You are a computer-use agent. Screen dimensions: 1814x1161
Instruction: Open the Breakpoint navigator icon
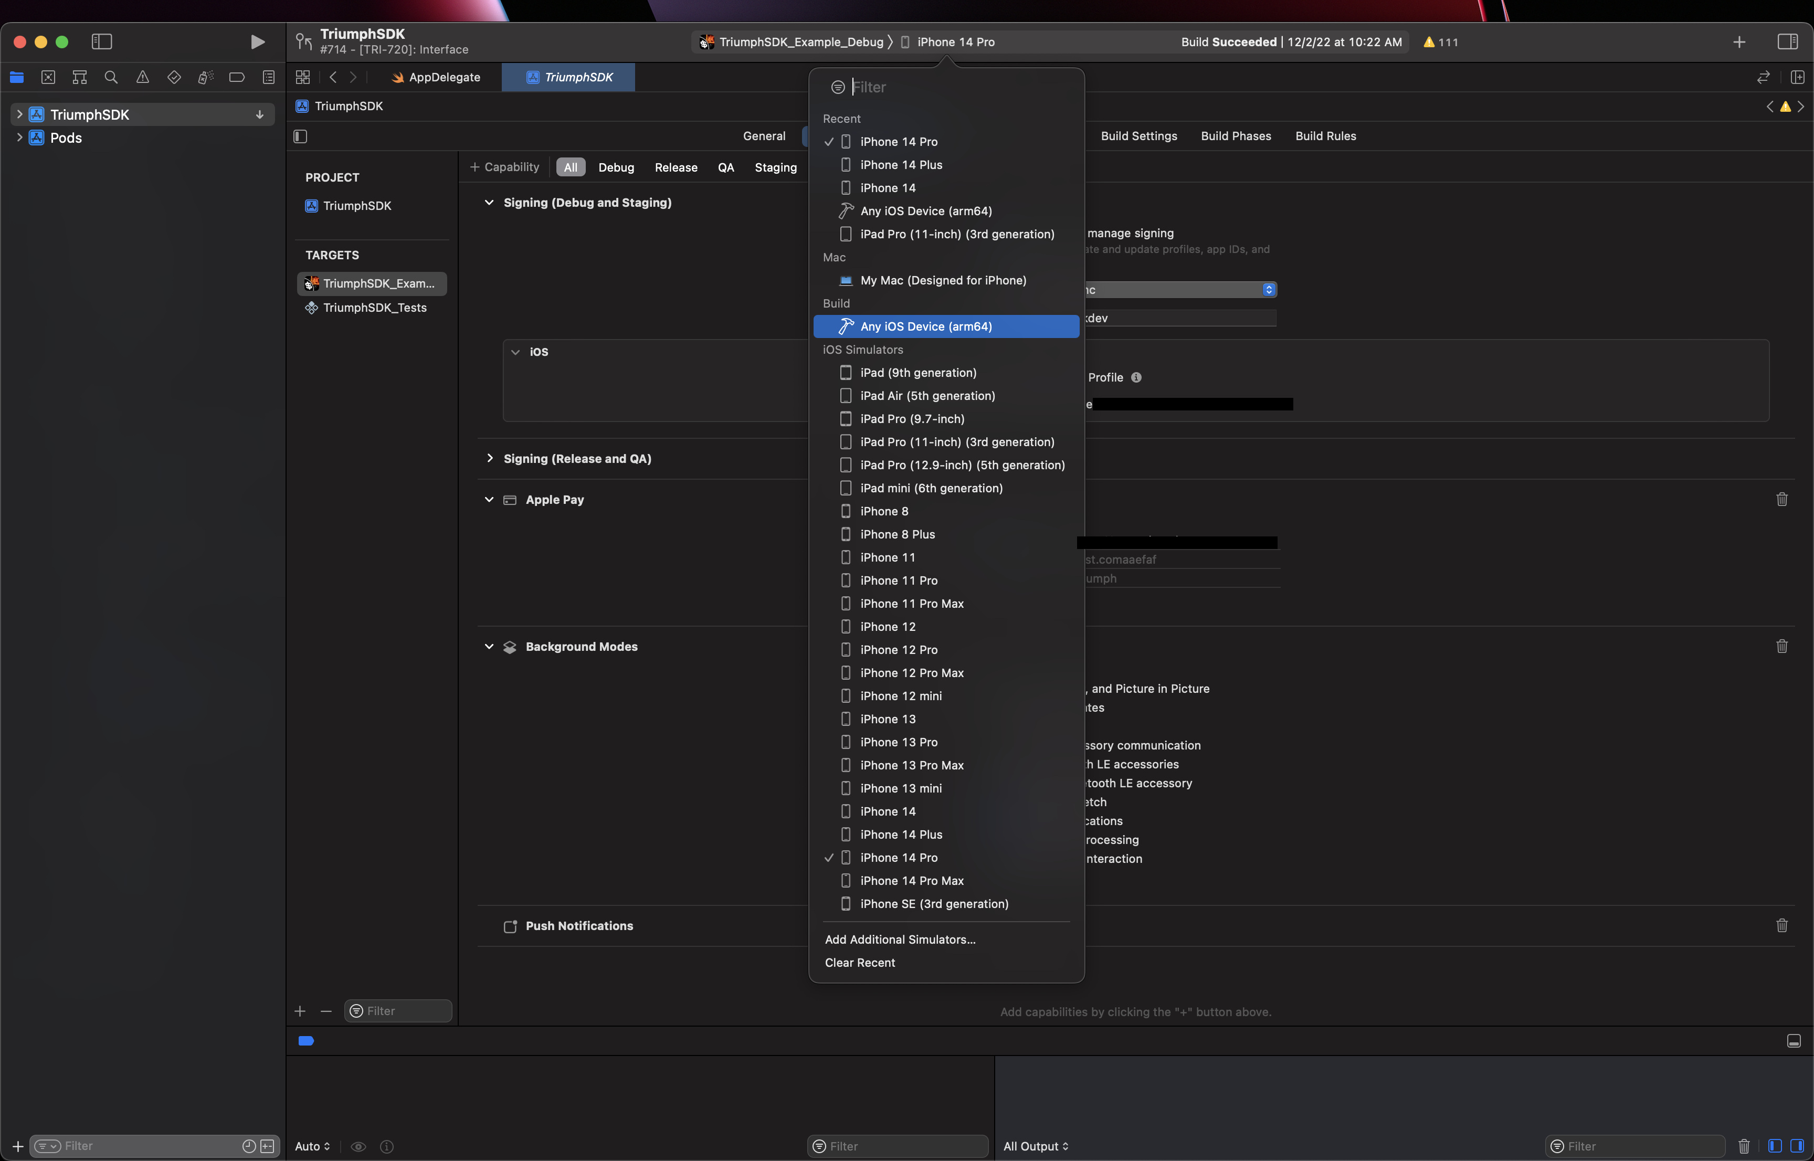pyautogui.click(x=237, y=77)
